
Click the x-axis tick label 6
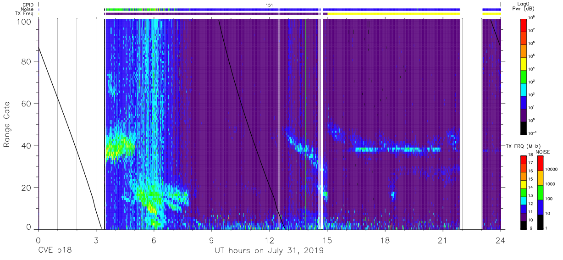154,240
